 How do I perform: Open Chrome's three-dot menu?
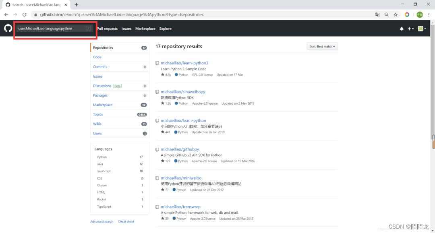429,14
